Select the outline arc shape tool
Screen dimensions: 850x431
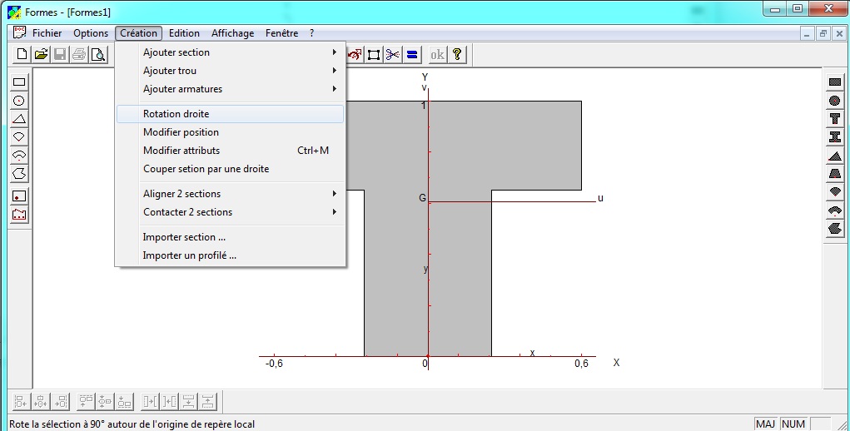tap(19, 156)
